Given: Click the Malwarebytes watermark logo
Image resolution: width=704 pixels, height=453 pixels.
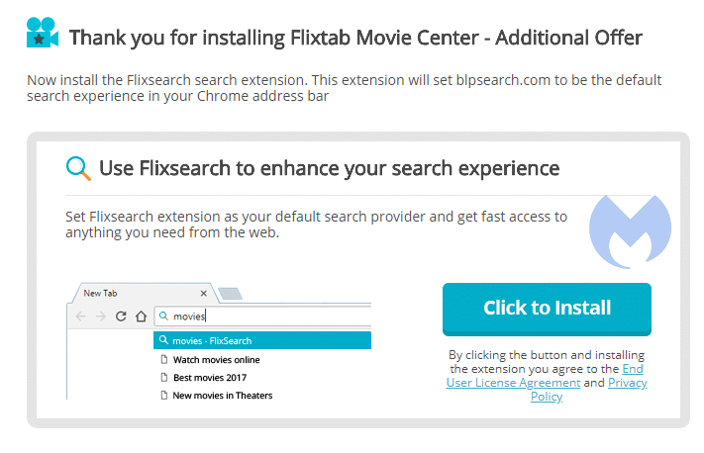Looking at the screenshot, I should pos(630,231).
